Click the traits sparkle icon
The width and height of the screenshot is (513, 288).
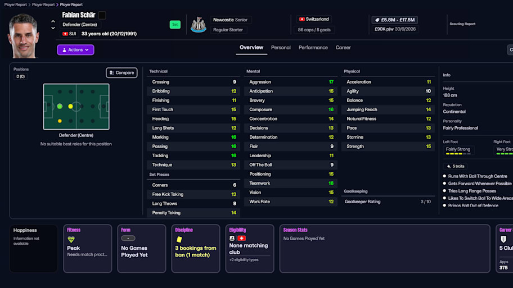[448, 166]
